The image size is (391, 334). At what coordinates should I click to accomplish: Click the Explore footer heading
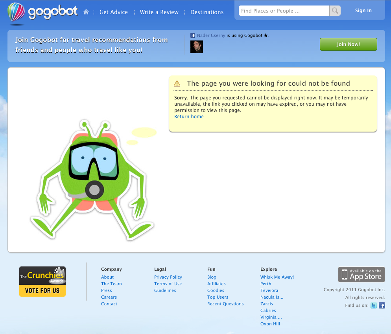(269, 269)
